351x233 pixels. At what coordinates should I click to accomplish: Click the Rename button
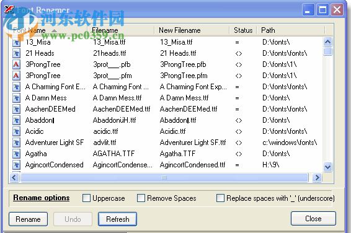pyautogui.click(x=28, y=219)
